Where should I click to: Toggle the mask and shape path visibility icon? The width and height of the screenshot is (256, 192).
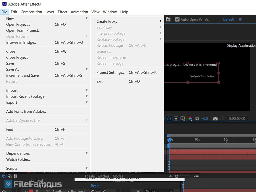pyautogui.click(x=169, y=118)
